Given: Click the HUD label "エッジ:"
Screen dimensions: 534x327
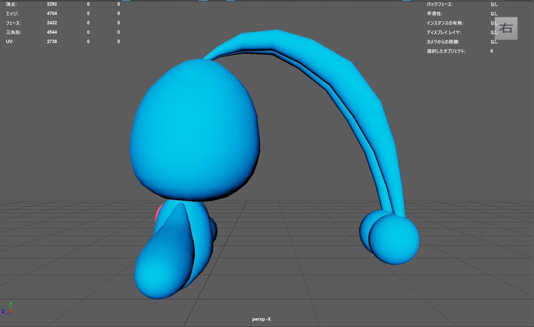Looking at the screenshot, I should 12,13.
